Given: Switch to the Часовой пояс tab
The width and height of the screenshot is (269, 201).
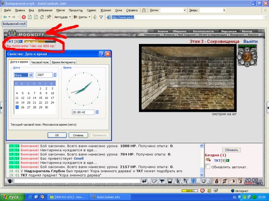Looking at the screenshot, I should pyautogui.click(x=40, y=63).
